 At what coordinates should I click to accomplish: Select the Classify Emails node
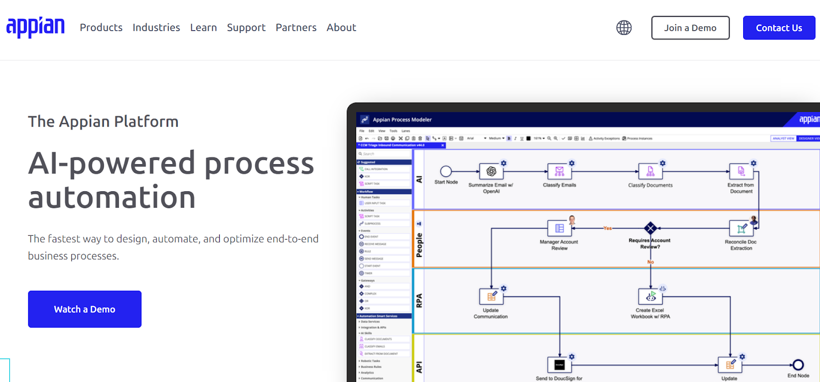pyautogui.click(x=559, y=171)
